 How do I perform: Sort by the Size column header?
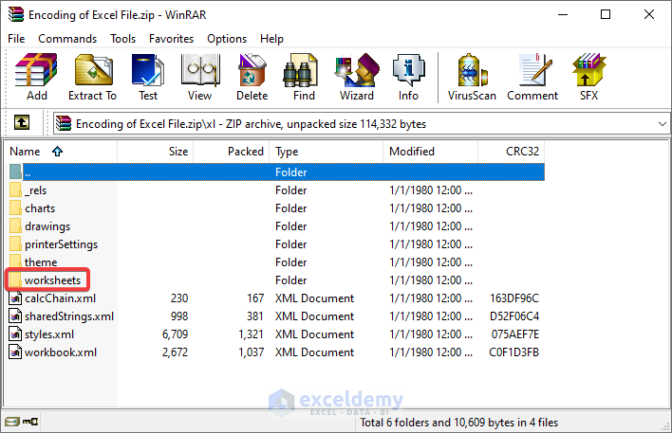coord(155,152)
